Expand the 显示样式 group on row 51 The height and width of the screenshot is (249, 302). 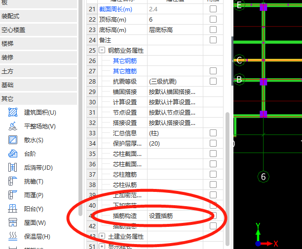(102, 247)
